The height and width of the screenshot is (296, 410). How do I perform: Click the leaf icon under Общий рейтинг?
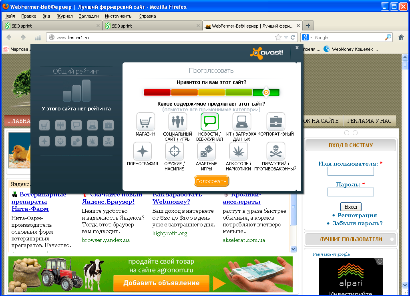(x=92, y=141)
